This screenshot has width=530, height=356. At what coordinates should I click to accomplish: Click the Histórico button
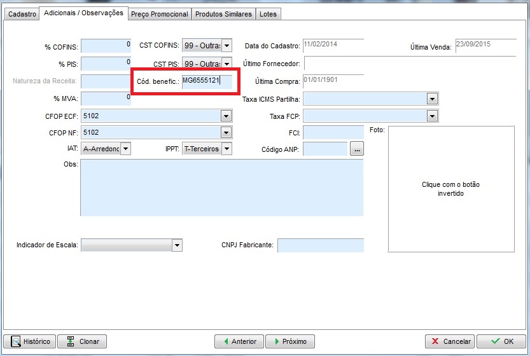point(29,341)
